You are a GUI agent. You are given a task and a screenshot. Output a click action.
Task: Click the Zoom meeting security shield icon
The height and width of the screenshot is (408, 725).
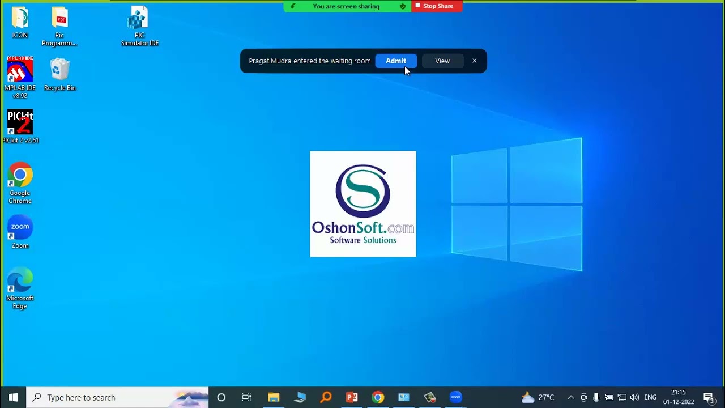(x=403, y=6)
